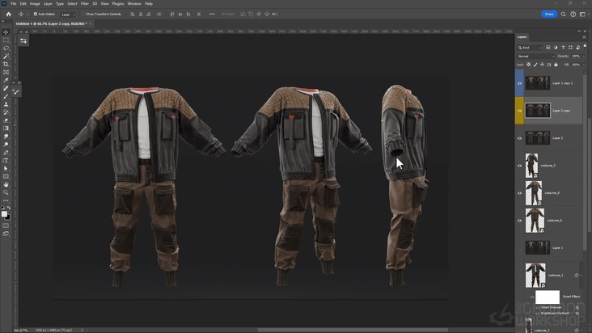Toggle layer filtering on/off switch
This screenshot has height=333, width=592.
tap(585, 46)
